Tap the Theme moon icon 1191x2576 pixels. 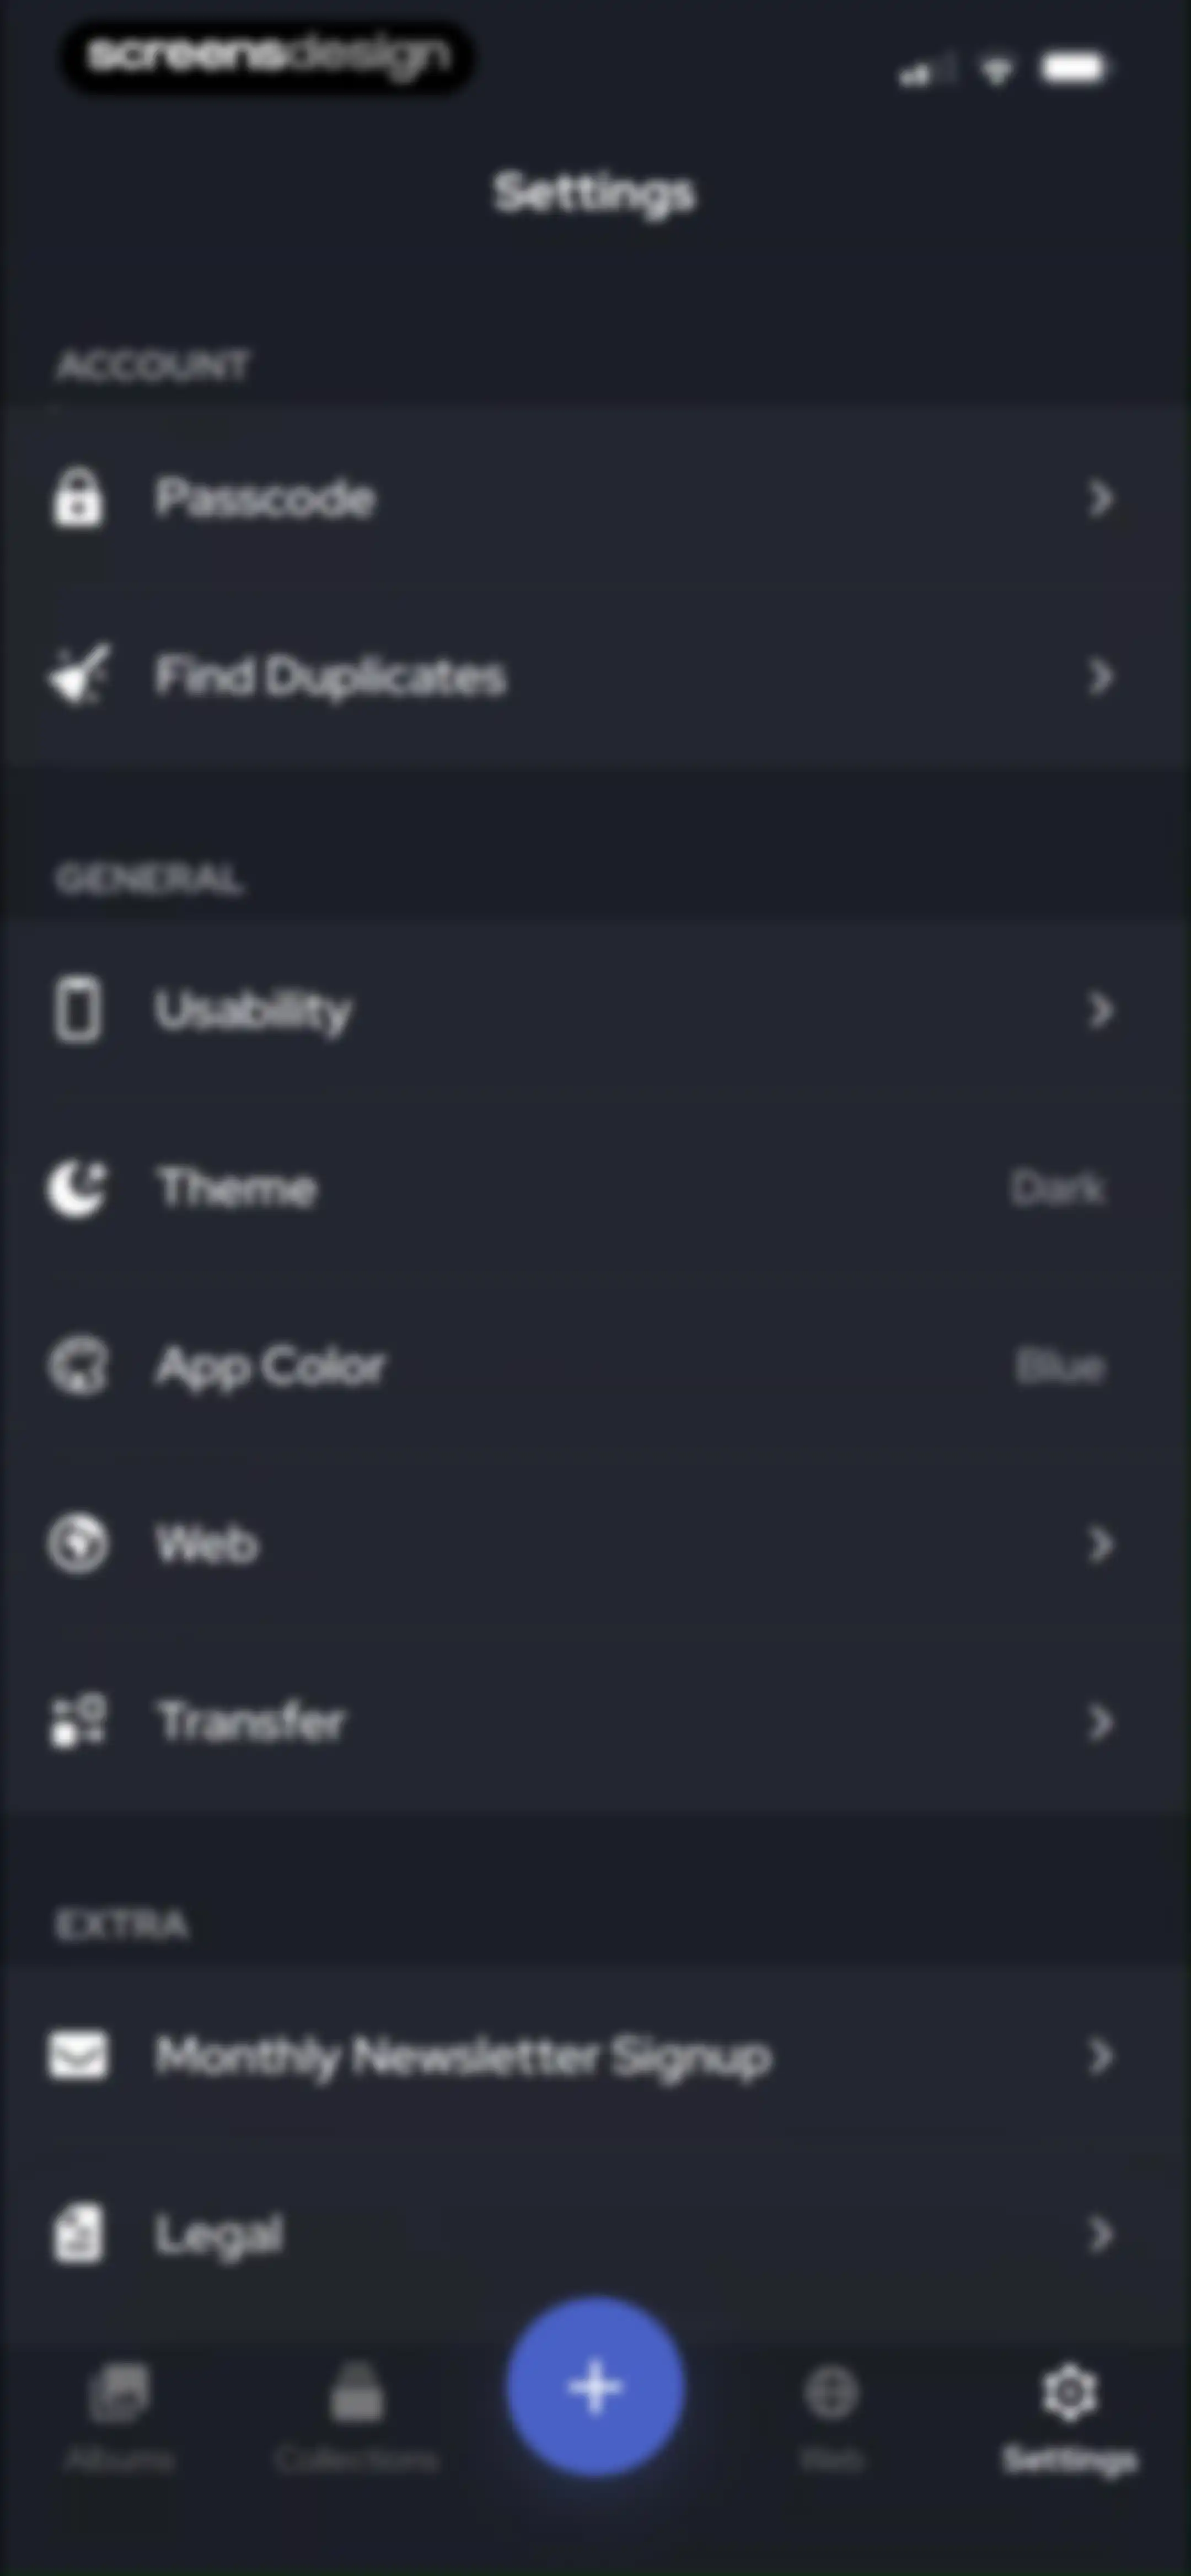pos(77,1188)
